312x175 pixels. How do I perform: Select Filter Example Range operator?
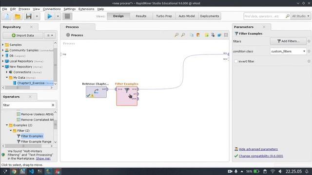pos(36,141)
